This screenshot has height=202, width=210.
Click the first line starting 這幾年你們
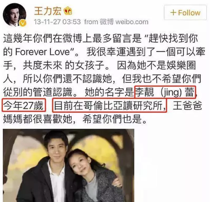click(x=101, y=39)
